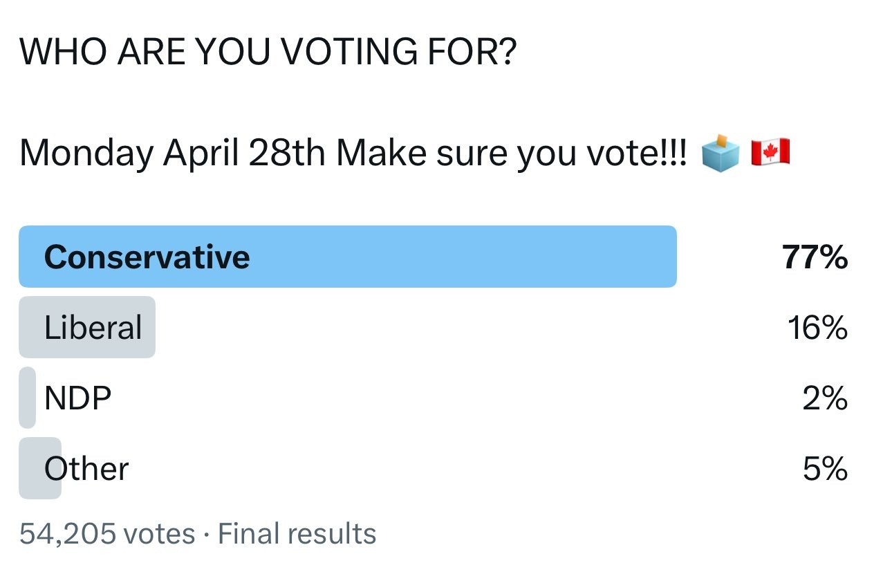892x583 pixels.
Task: Click the bold Conservative label text
Action: click(147, 257)
